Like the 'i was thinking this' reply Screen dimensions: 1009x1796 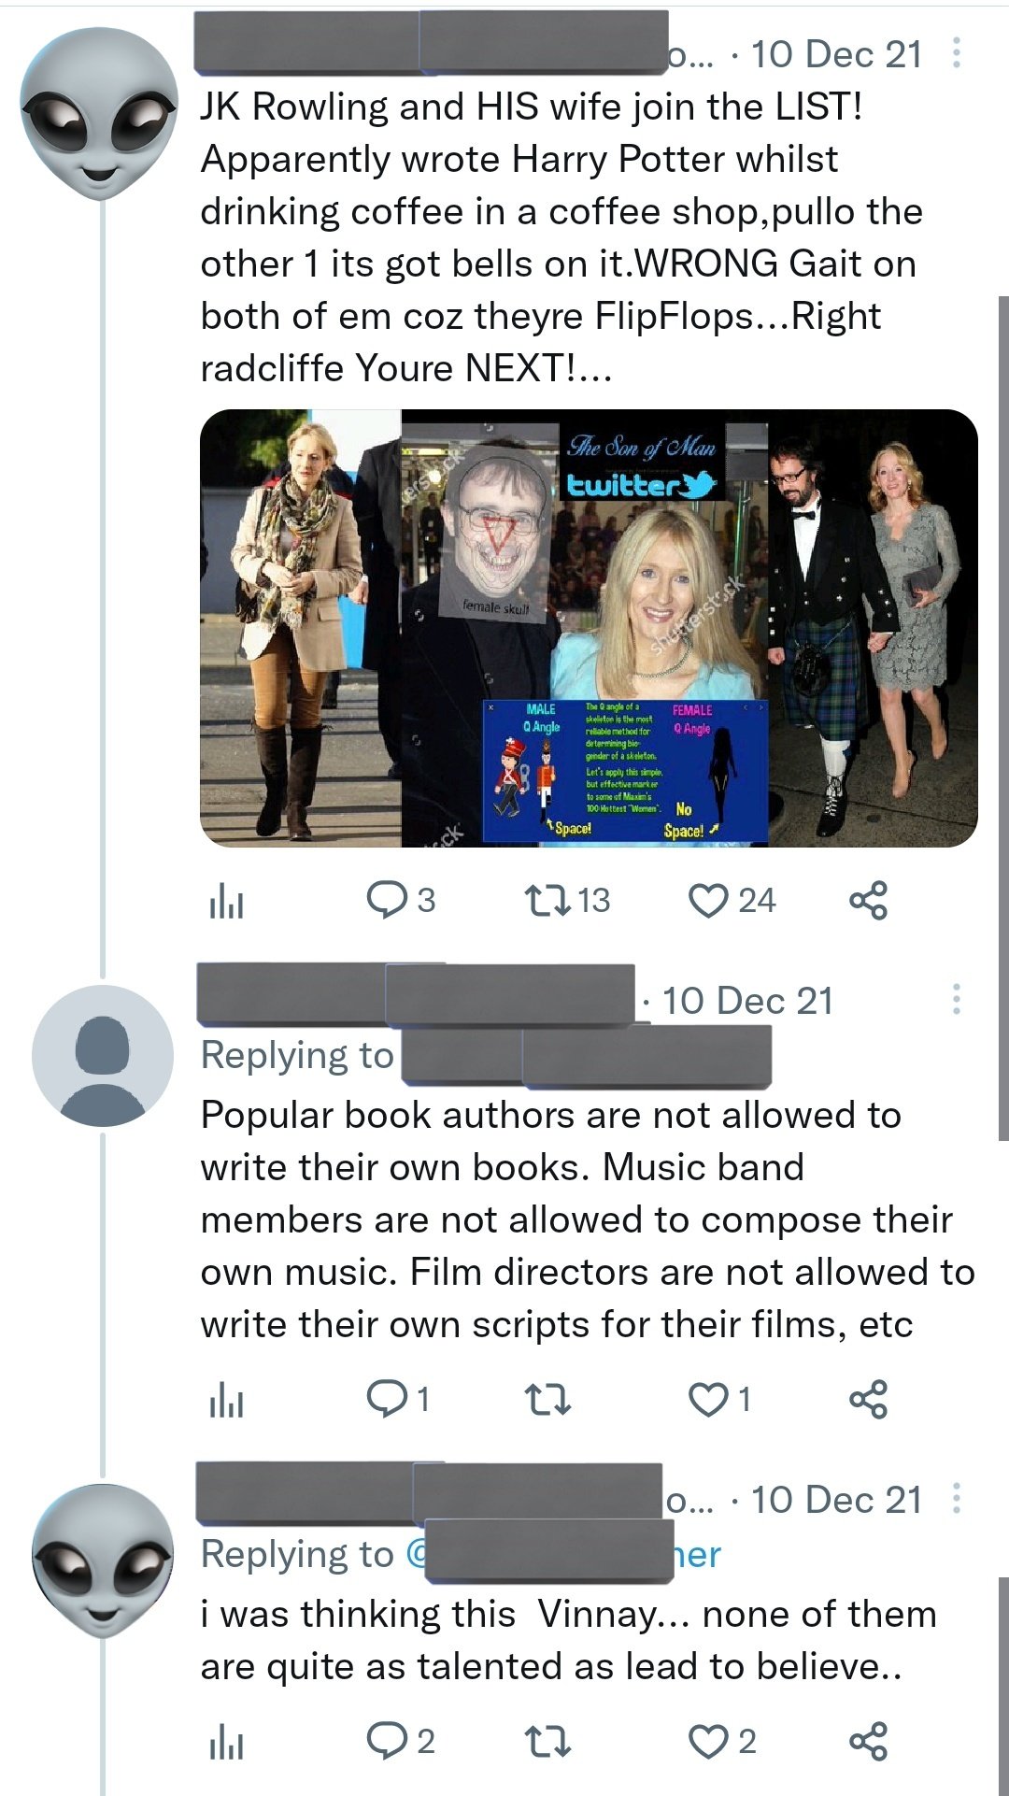[x=721, y=1742]
